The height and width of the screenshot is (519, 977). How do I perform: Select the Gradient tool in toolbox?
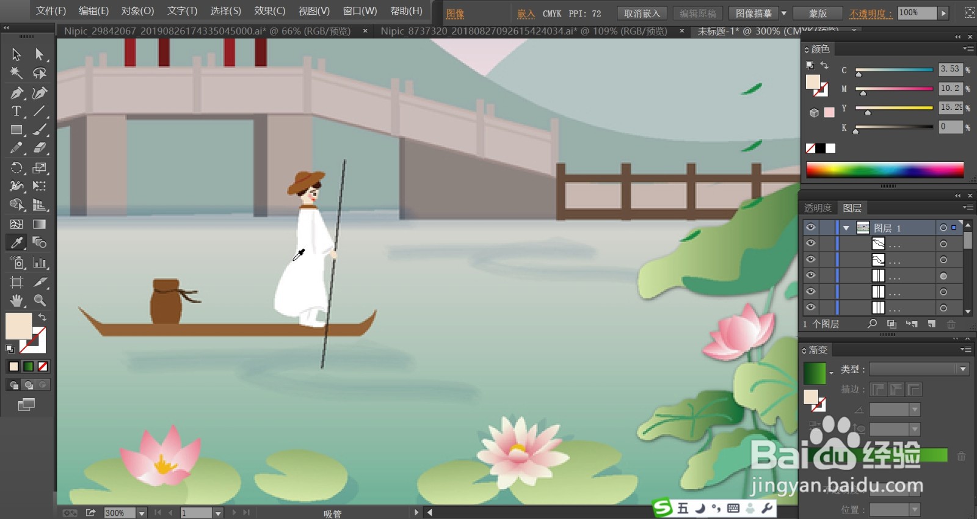click(40, 224)
